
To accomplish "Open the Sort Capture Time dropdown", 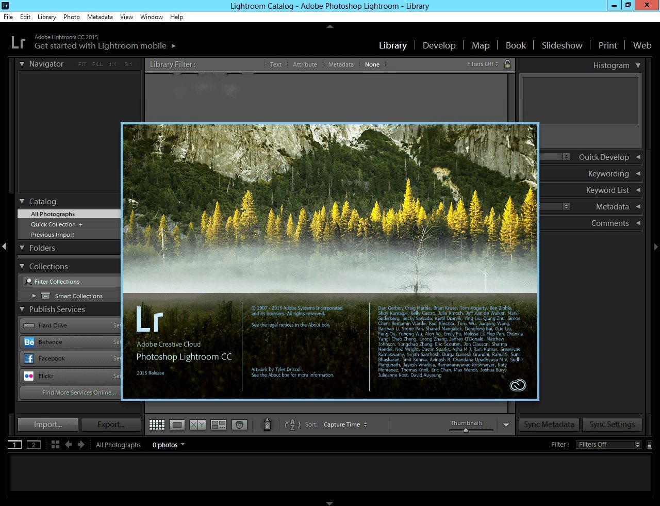I will [345, 425].
